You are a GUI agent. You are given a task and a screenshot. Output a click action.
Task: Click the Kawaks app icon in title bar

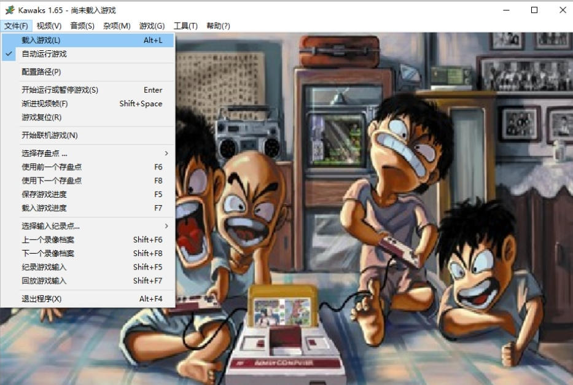pyautogui.click(x=10, y=10)
